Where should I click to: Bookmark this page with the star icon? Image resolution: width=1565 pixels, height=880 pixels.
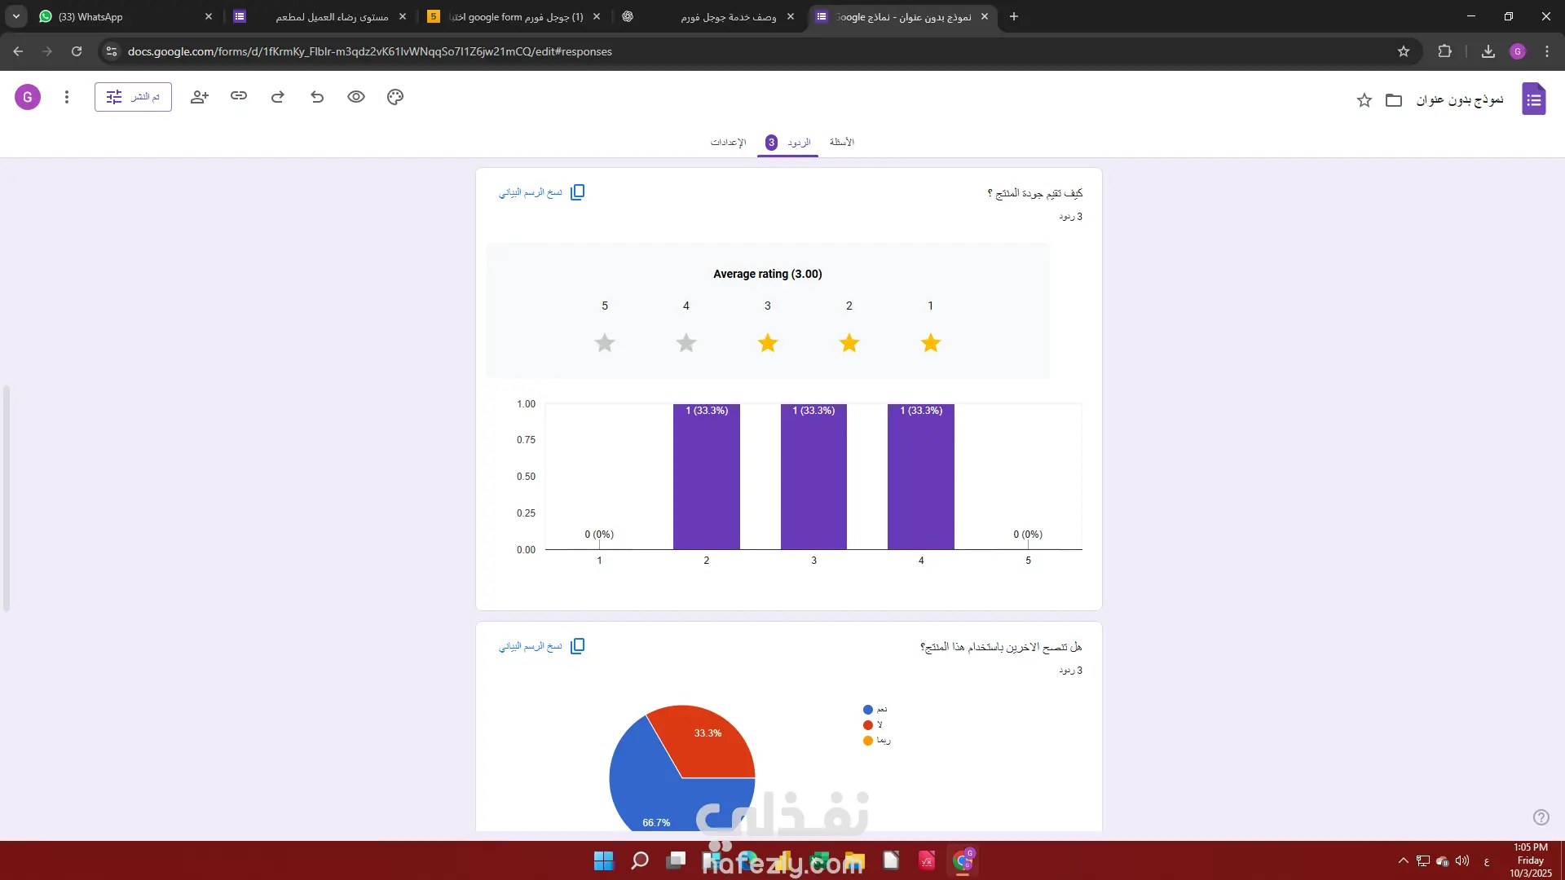(1404, 51)
